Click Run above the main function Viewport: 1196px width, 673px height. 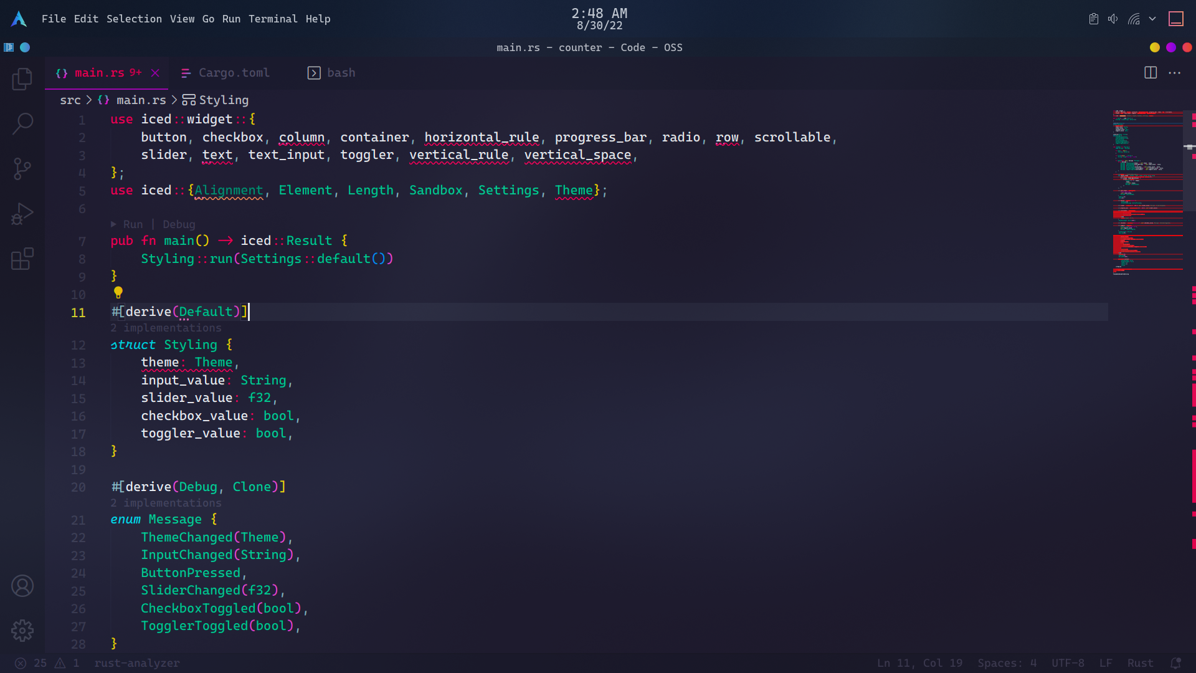[x=133, y=224]
